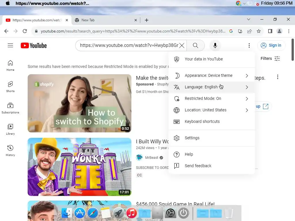Viewport: 295px width, 221px height.
Task: Open Settings from the menu
Action: pos(212,138)
